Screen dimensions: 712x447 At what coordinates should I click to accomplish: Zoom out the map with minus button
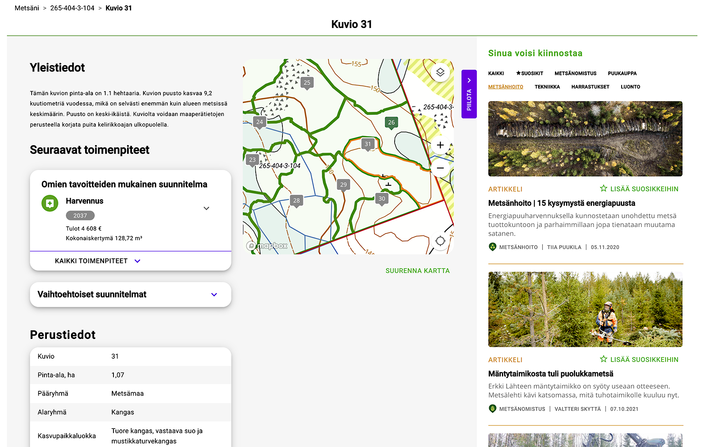click(x=440, y=168)
